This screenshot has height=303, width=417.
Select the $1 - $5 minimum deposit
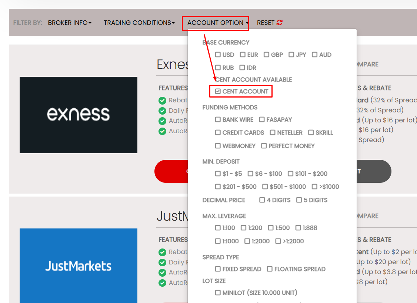point(218,174)
